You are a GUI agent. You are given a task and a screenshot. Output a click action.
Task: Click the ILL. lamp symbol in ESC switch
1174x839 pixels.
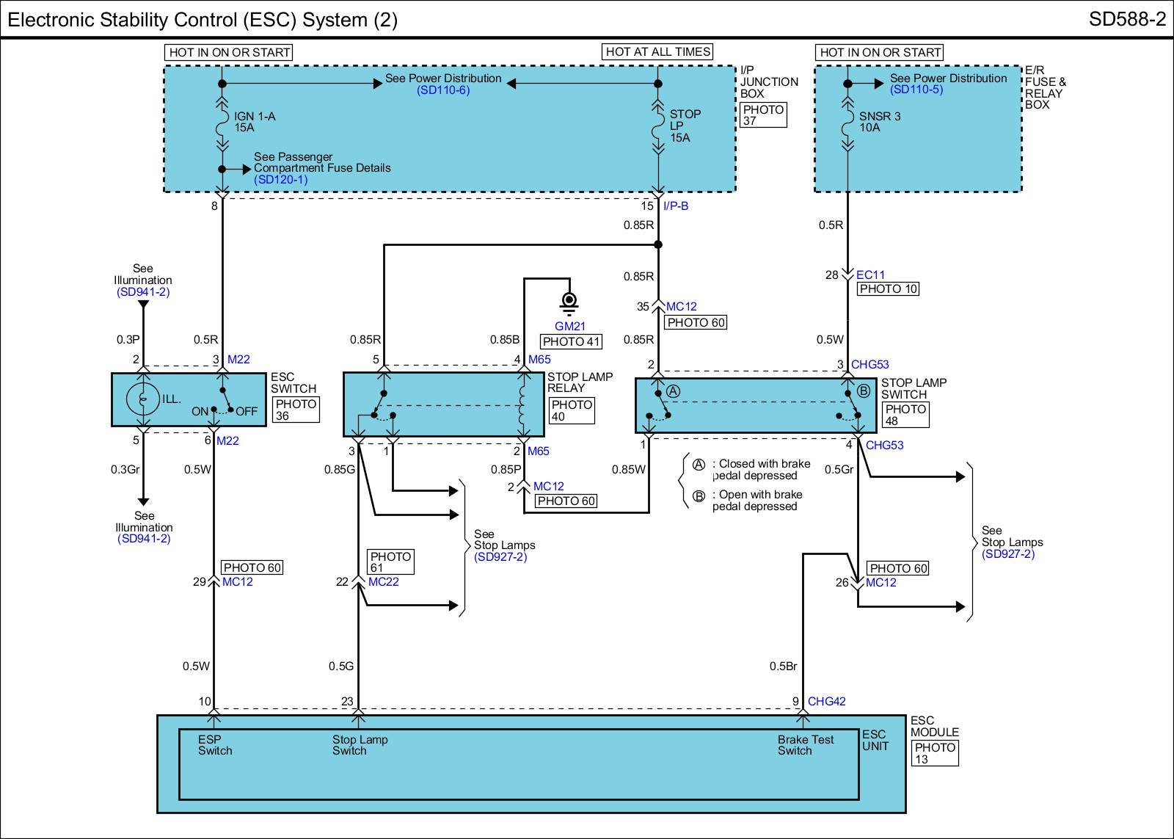(142, 399)
